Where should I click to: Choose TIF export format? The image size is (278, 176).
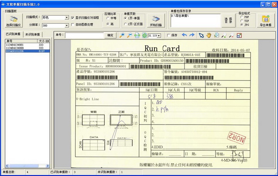point(242,21)
